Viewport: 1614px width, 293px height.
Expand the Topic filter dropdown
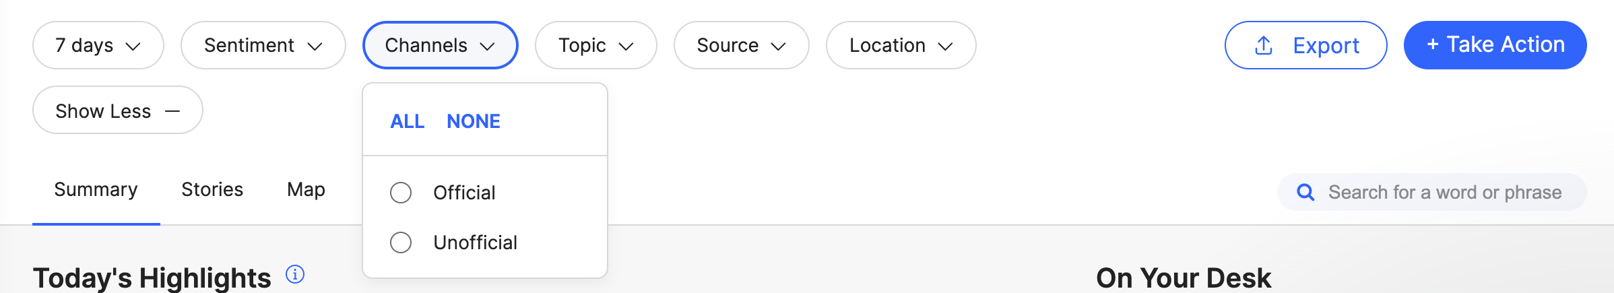(x=596, y=45)
